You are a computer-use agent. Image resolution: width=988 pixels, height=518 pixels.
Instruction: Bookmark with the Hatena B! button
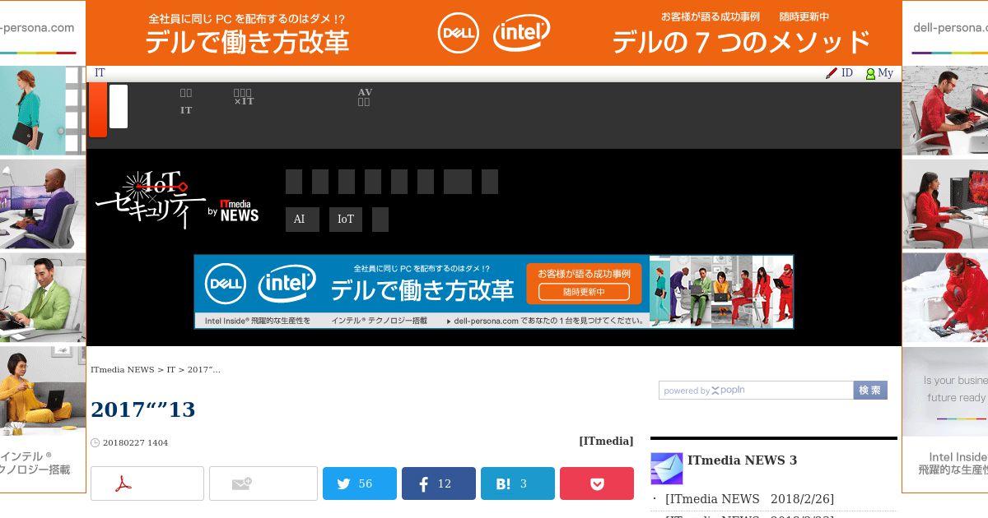click(x=518, y=483)
